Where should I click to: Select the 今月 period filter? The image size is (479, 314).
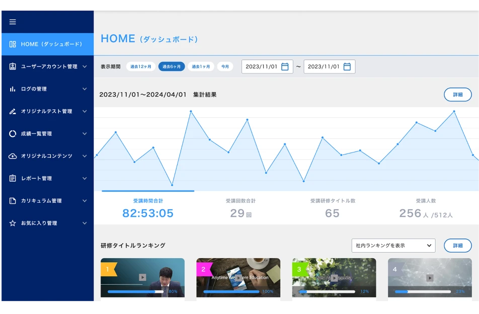coord(225,66)
